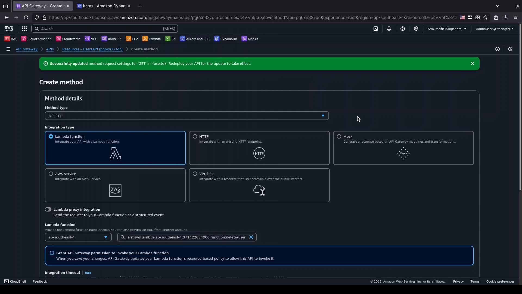Select Mock integration type
This screenshot has height=294, width=522.
(403, 148)
